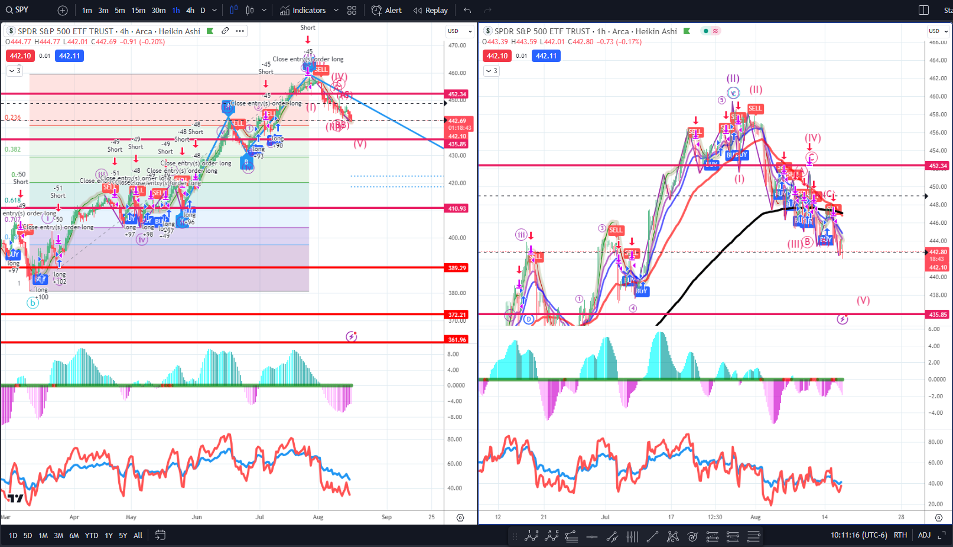Select the Fib spiral tool

click(x=692, y=536)
